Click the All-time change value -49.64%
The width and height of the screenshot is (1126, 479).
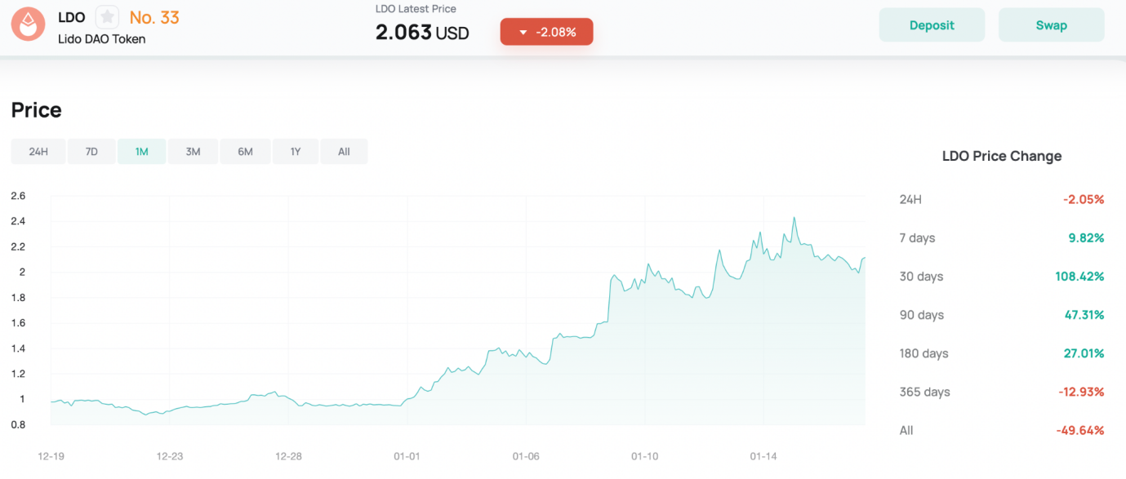pos(1081,430)
